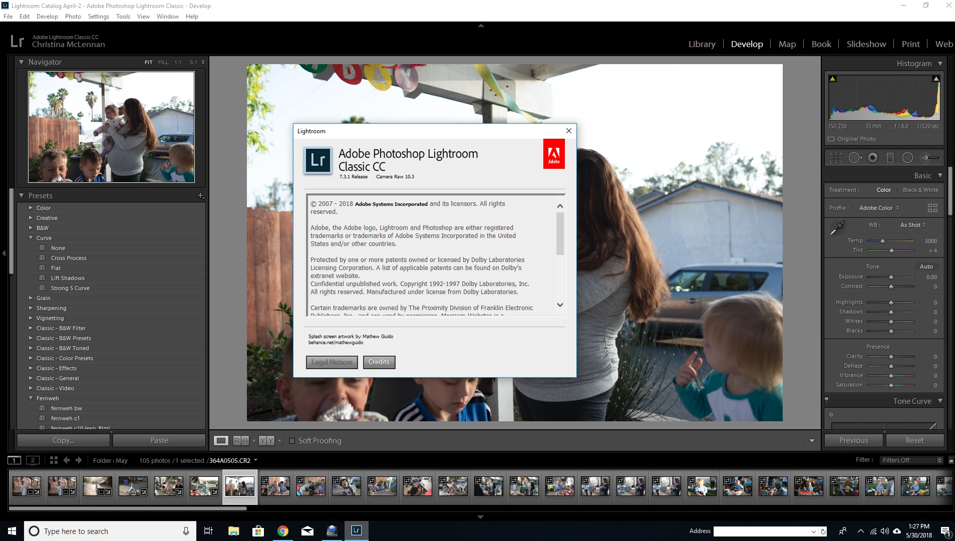The height and width of the screenshot is (541, 955).
Task: Toggle Original Photo checkbox
Action: tap(831, 139)
